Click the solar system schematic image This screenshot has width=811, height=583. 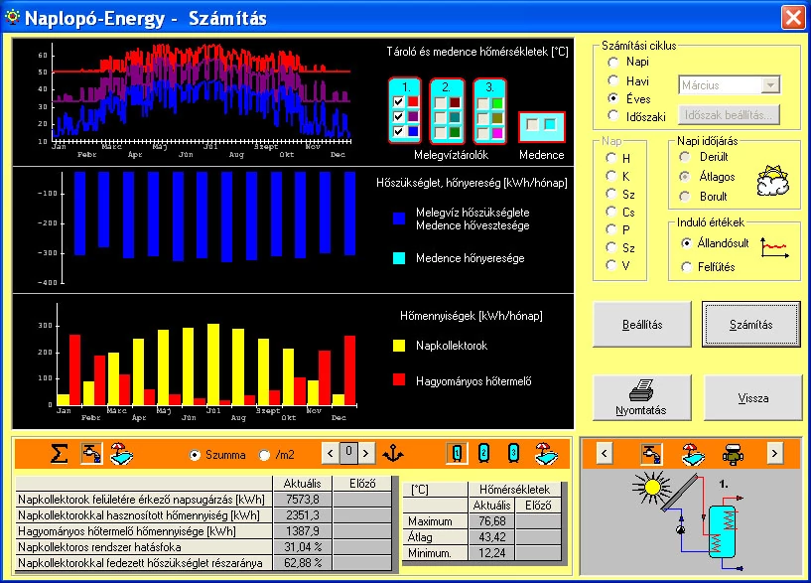(x=691, y=521)
